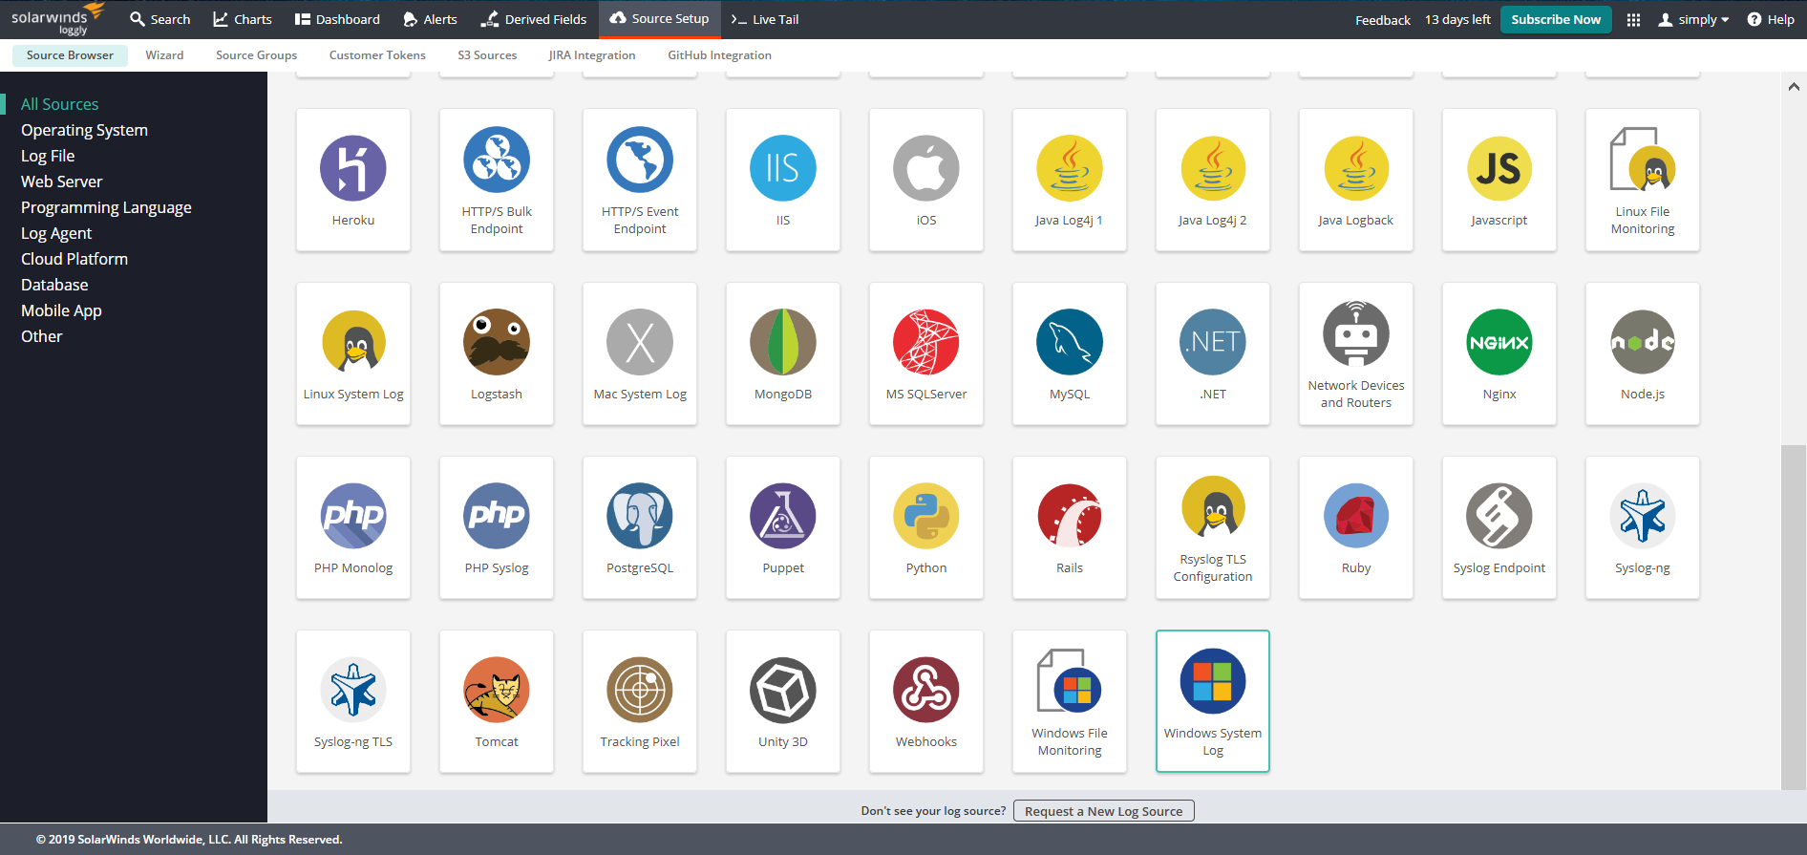Choose the Unity 3D source

[x=783, y=701]
